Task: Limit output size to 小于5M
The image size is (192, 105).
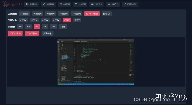Action: tap(56, 20)
